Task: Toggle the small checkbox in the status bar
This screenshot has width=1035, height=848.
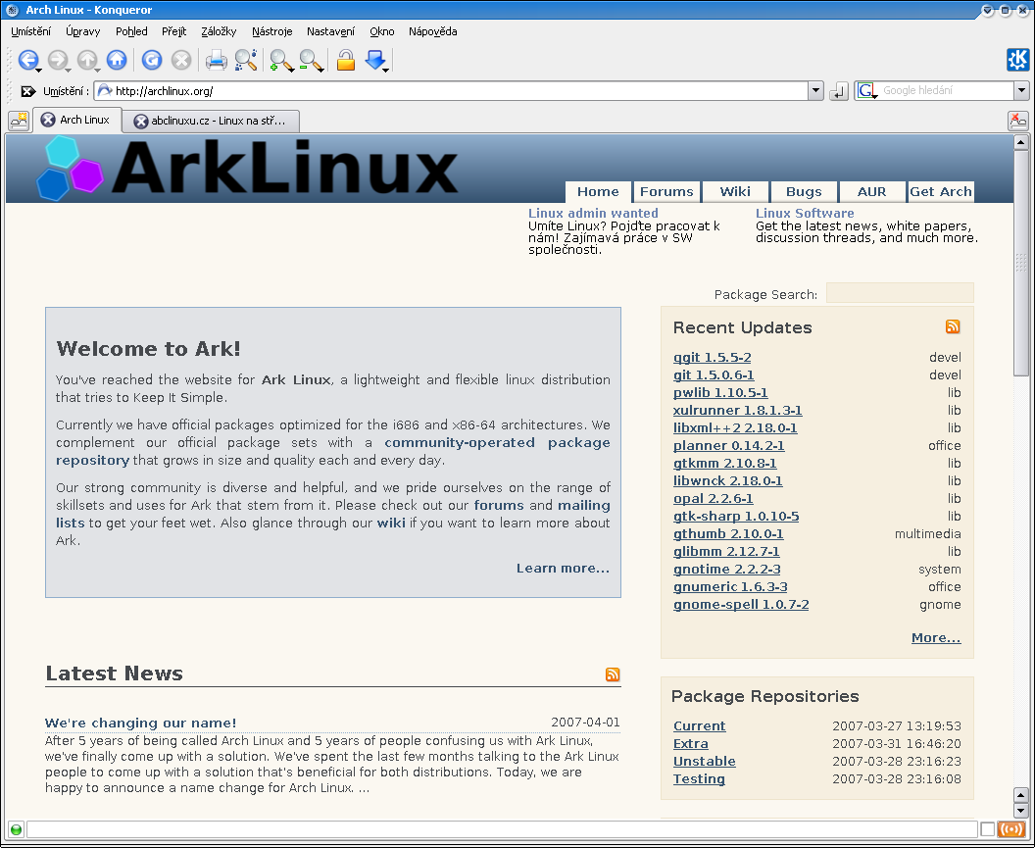Action: [988, 829]
